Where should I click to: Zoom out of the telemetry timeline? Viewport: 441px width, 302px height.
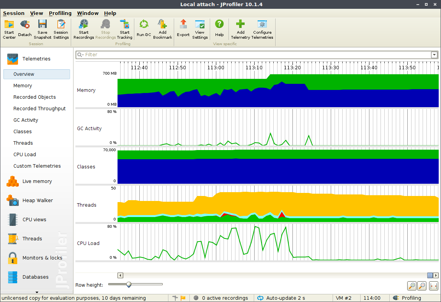point(421,286)
